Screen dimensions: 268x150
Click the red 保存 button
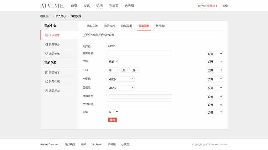[113, 120]
